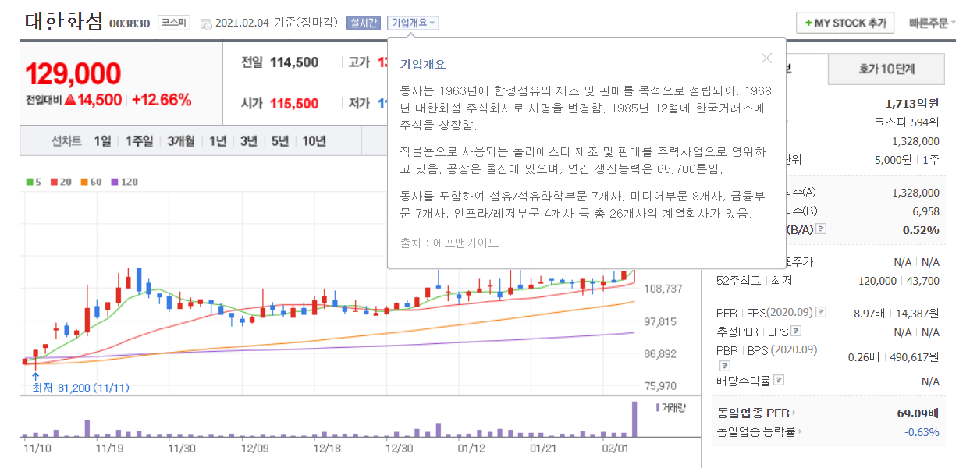Click the stock code 003830

(x=130, y=23)
